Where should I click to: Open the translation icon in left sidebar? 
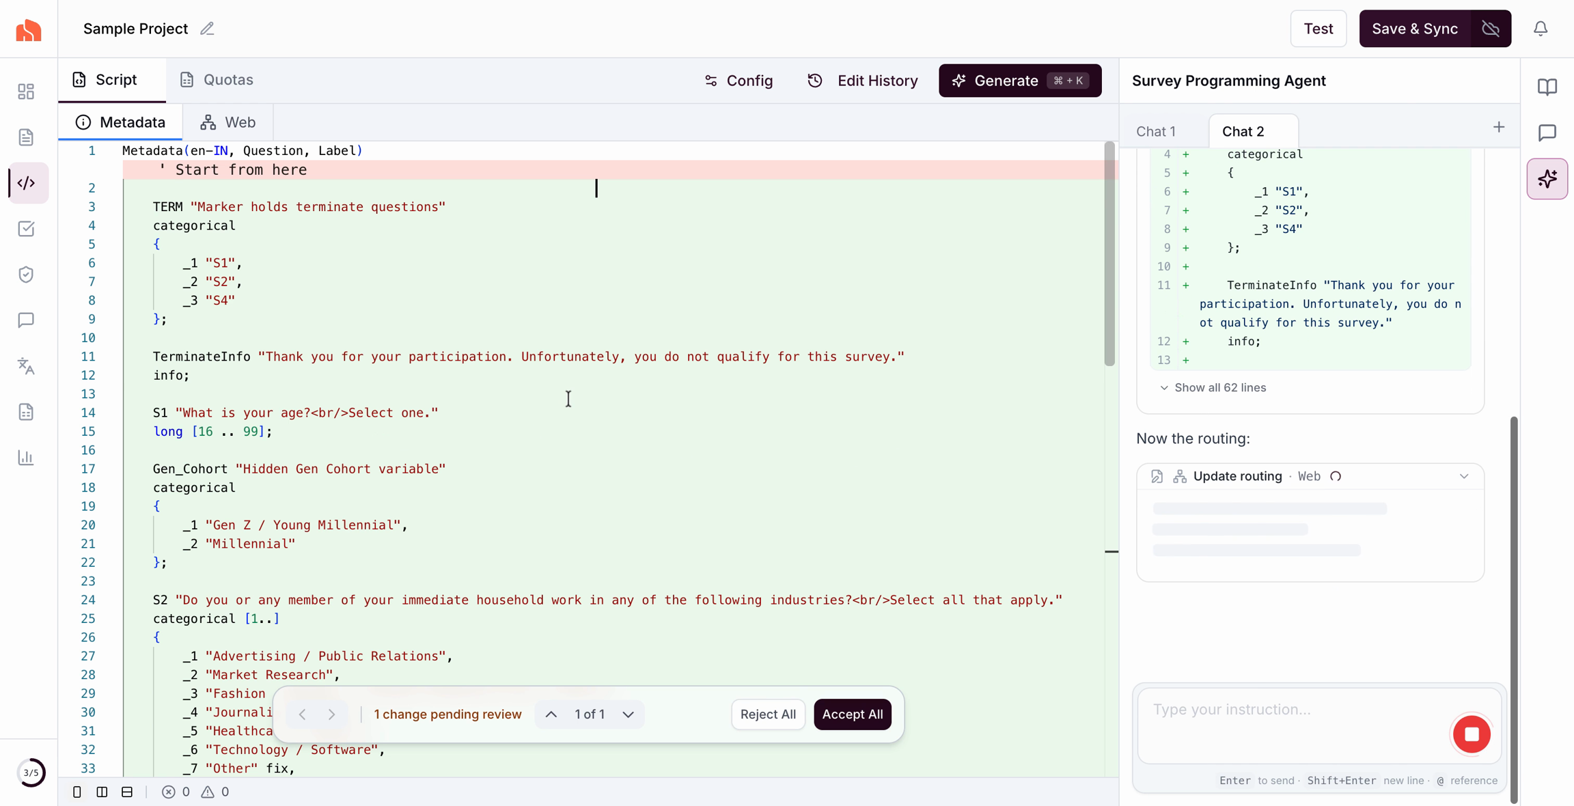pyautogui.click(x=26, y=366)
